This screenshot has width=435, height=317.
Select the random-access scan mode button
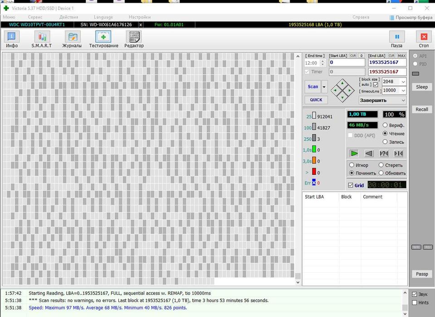[384, 154]
